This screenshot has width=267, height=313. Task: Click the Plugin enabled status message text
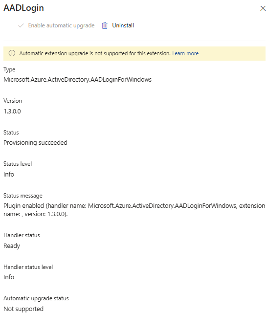[x=134, y=210]
